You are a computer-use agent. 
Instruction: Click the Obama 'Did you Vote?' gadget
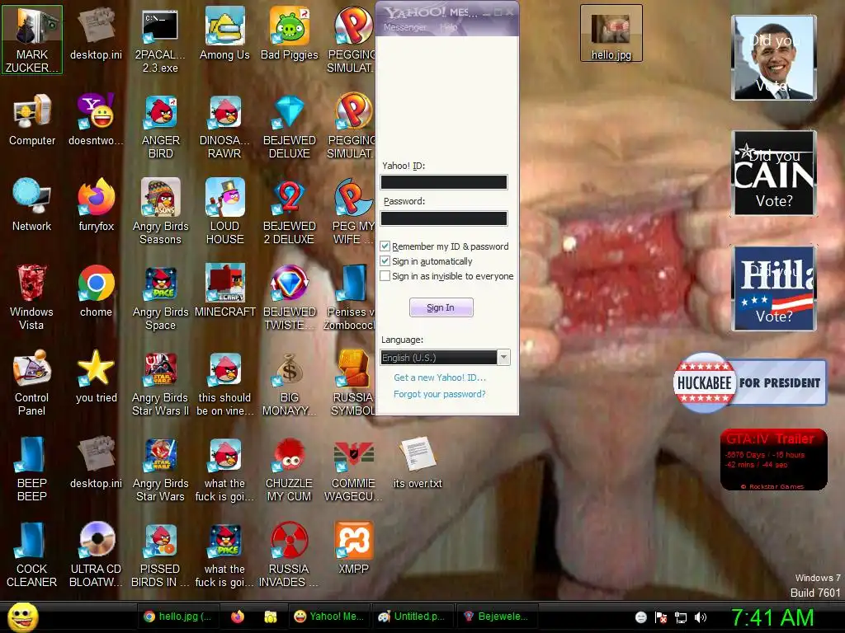[x=774, y=58]
